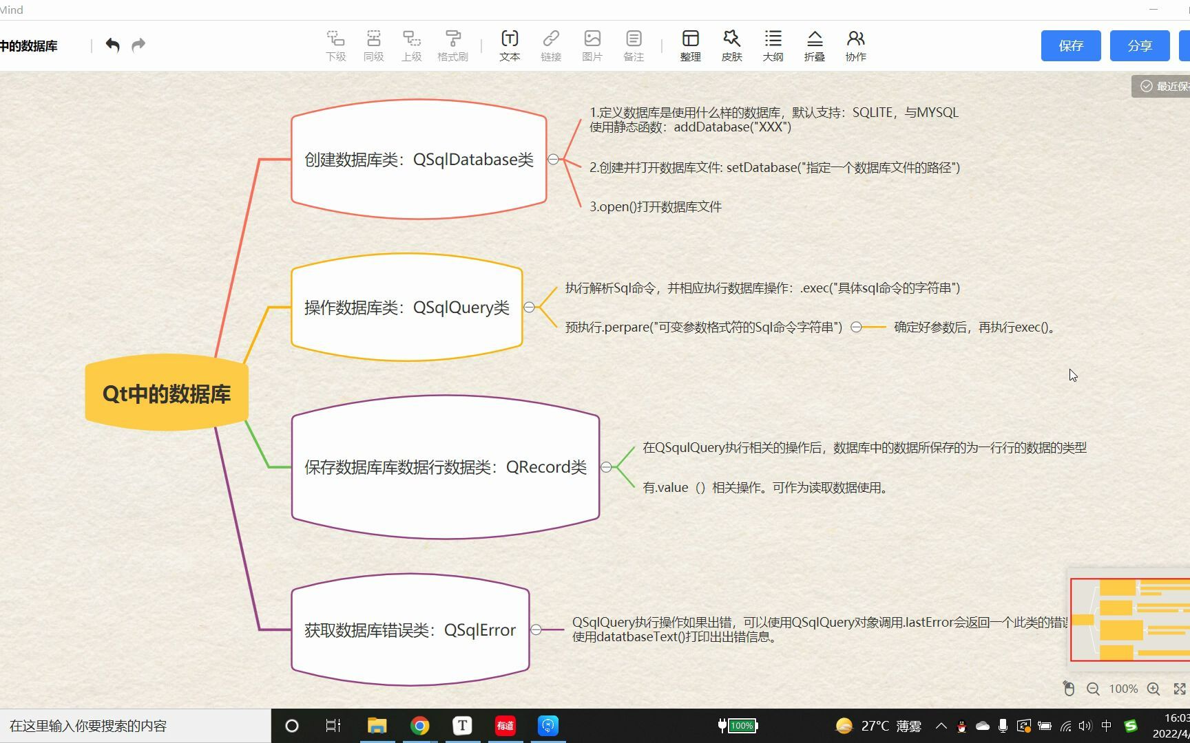This screenshot has height=743, width=1190.
Task: Open Chrome from the taskbar
Action: pos(419,725)
